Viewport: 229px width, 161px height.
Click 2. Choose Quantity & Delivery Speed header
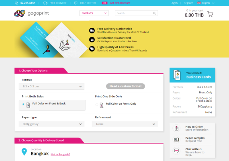(41, 140)
